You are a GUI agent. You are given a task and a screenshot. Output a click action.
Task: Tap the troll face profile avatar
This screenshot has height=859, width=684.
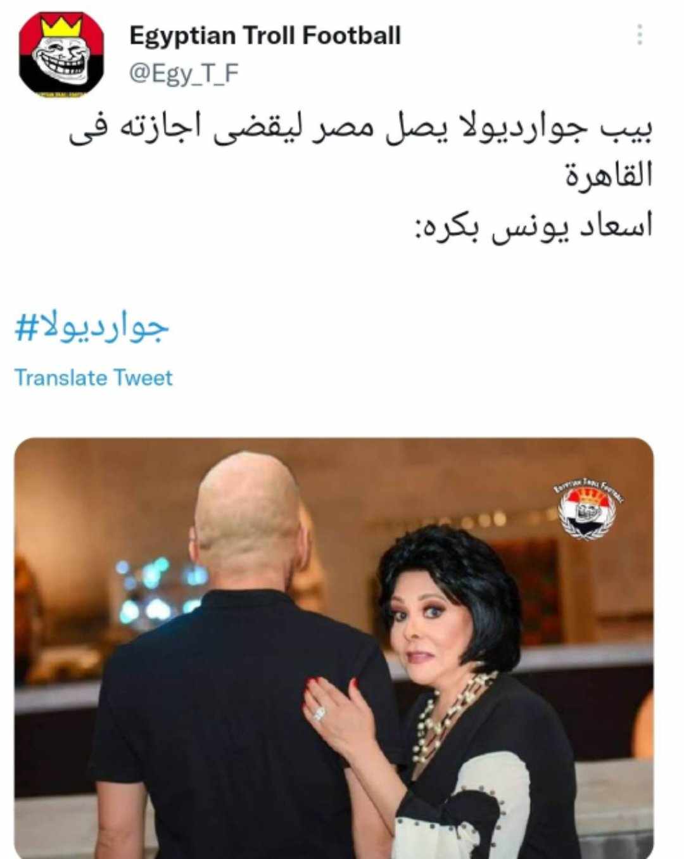pyautogui.click(x=61, y=54)
